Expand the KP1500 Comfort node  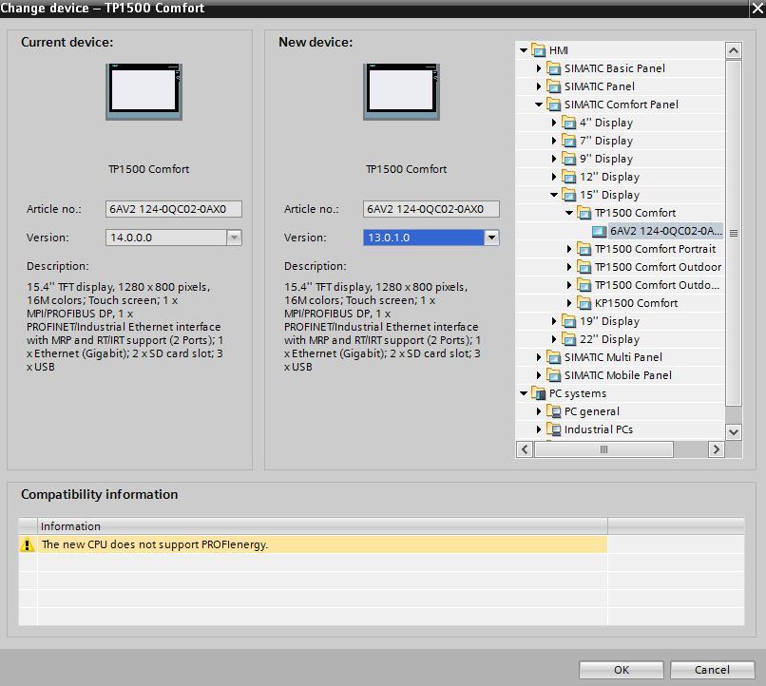click(569, 303)
